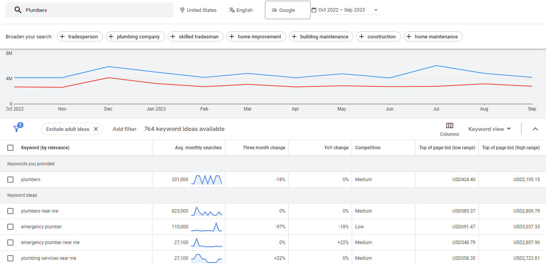The width and height of the screenshot is (546, 264).
Task: Add skilled tradesman to broaden search
Action: pos(195,36)
